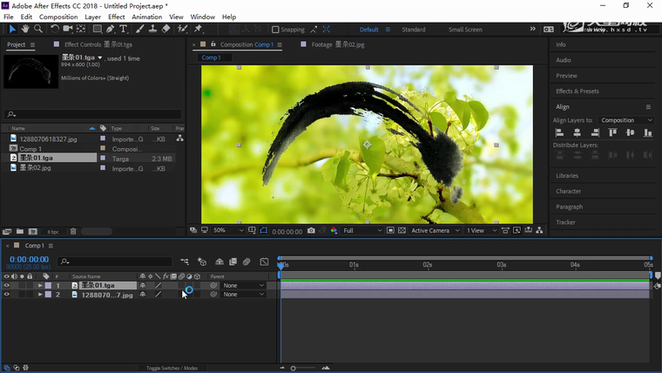This screenshot has width=662, height=373.
Task: Select the Hand tool
Action: click(x=25, y=29)
